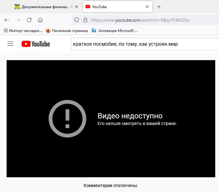Viewport: 219px width, 192px height.
Task: Click the Видео недоступно message
Action: [x=130, y=116]
